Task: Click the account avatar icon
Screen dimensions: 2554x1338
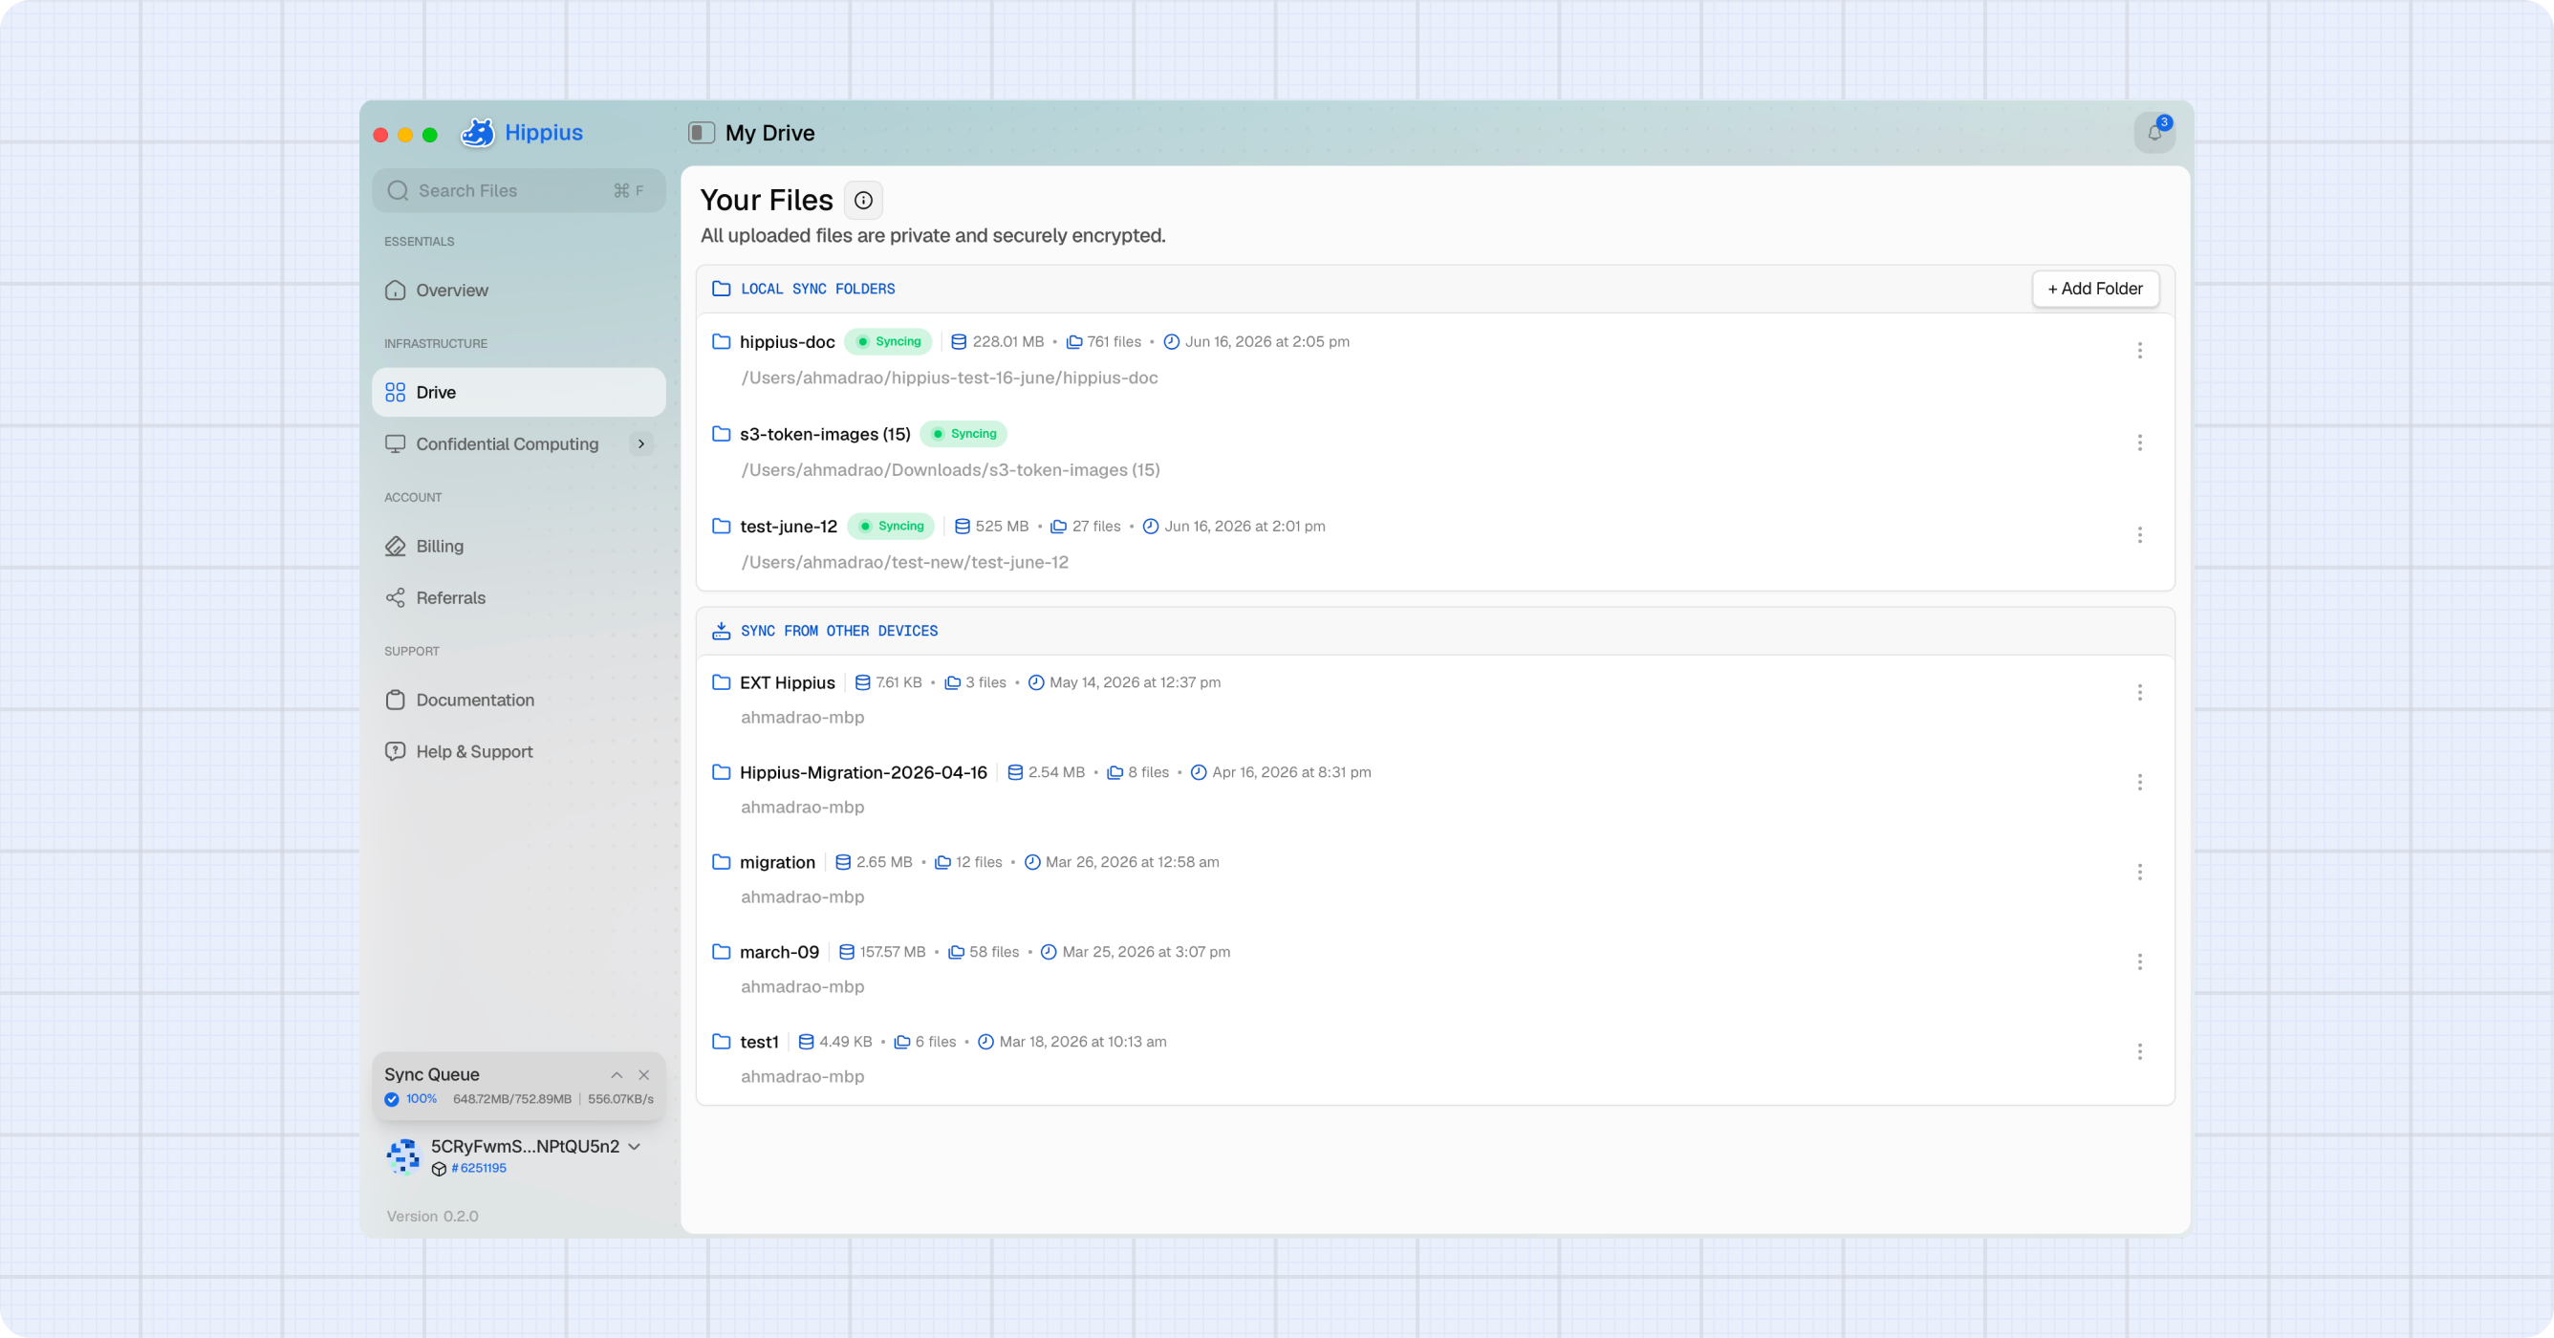Action: click(402, 1155)
